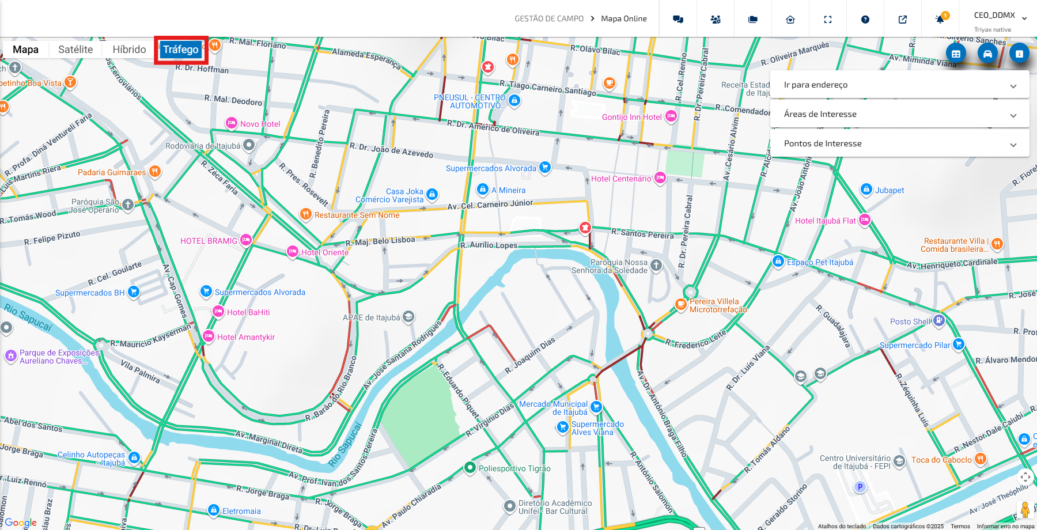Open the folders icon in header
1037x530 pixels.
(753, 19)
